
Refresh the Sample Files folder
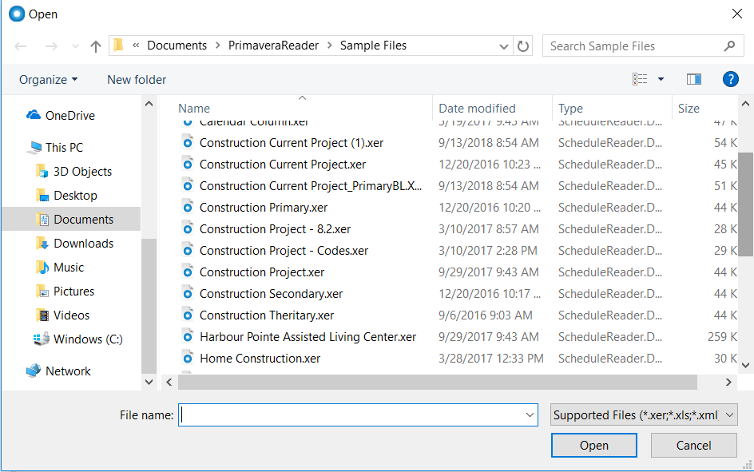click(x=523, y=46)
